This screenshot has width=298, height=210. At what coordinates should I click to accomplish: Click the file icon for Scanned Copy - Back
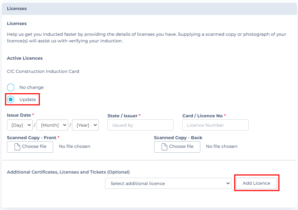click(164, 147)
